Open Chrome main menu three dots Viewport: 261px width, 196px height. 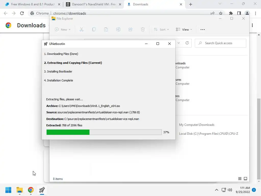tap(255, 13)
